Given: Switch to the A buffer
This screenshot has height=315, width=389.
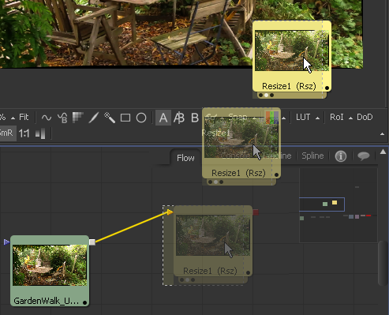Looking at the screenshot, I should click(x=163, y=118).
